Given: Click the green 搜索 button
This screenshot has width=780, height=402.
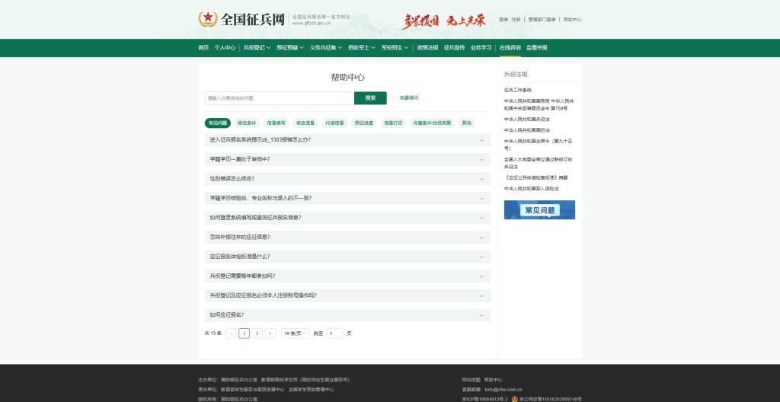Looking at the screenshot, I should [370, 98].
